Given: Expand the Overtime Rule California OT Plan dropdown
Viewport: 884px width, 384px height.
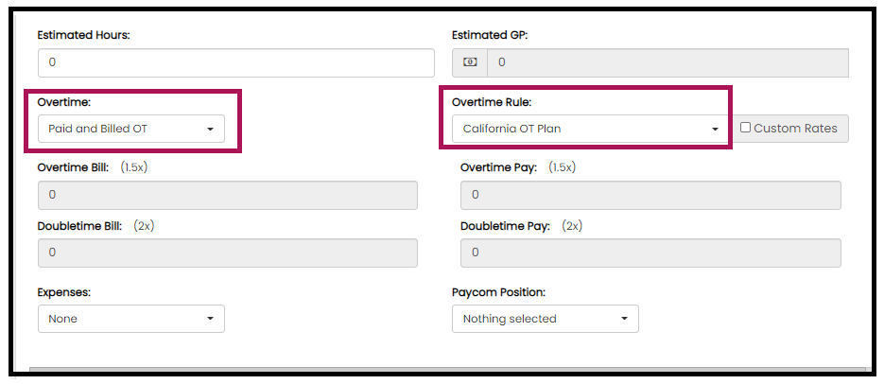Looking at the screenshot, I should coord(591,129).
